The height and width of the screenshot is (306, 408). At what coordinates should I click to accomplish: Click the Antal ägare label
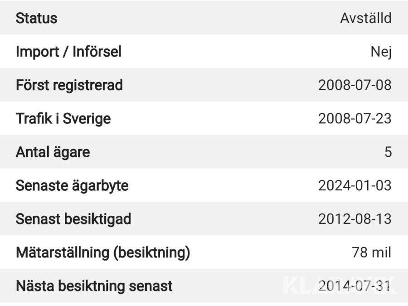click(53, 152)
